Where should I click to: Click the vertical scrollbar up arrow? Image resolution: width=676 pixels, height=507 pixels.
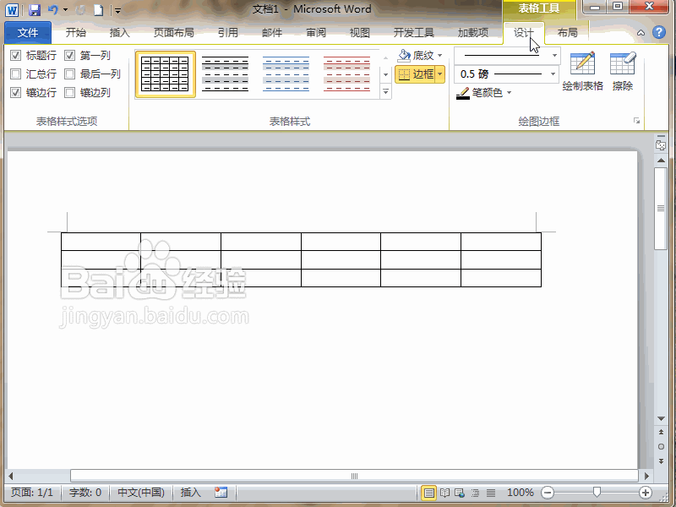click(661, 161)
